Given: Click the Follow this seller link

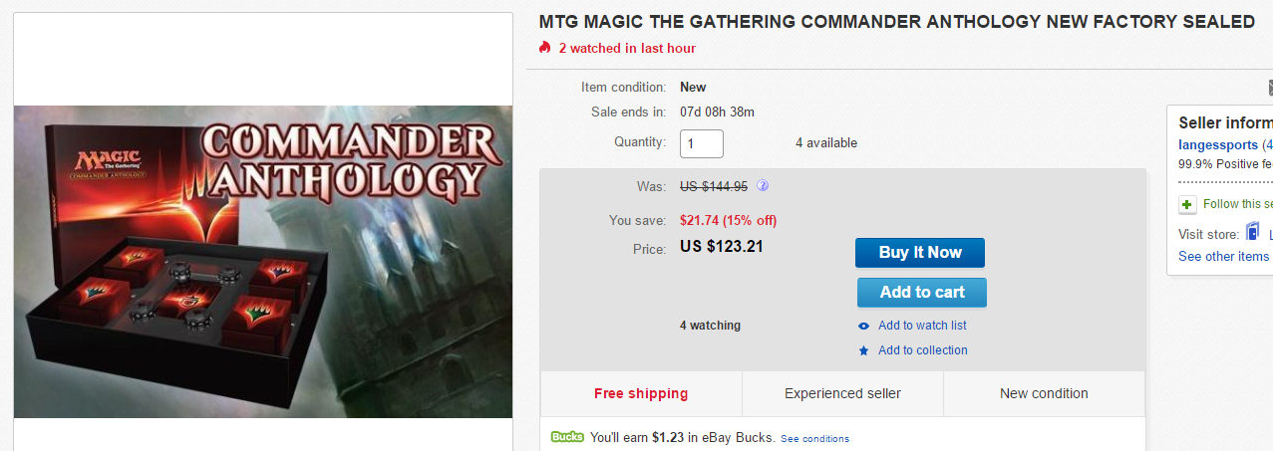Looking at the screenshot, I should coord(1237,204).
